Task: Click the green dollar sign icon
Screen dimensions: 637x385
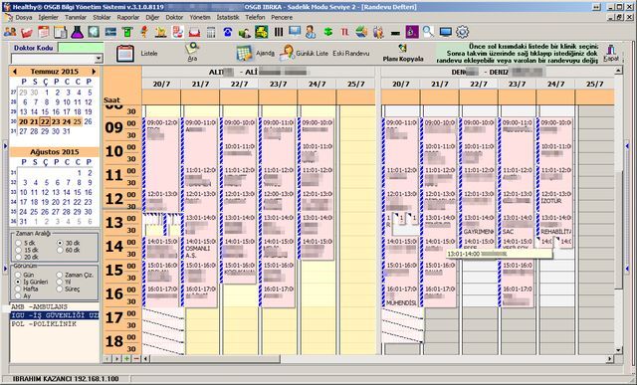Action: (327, 32)
